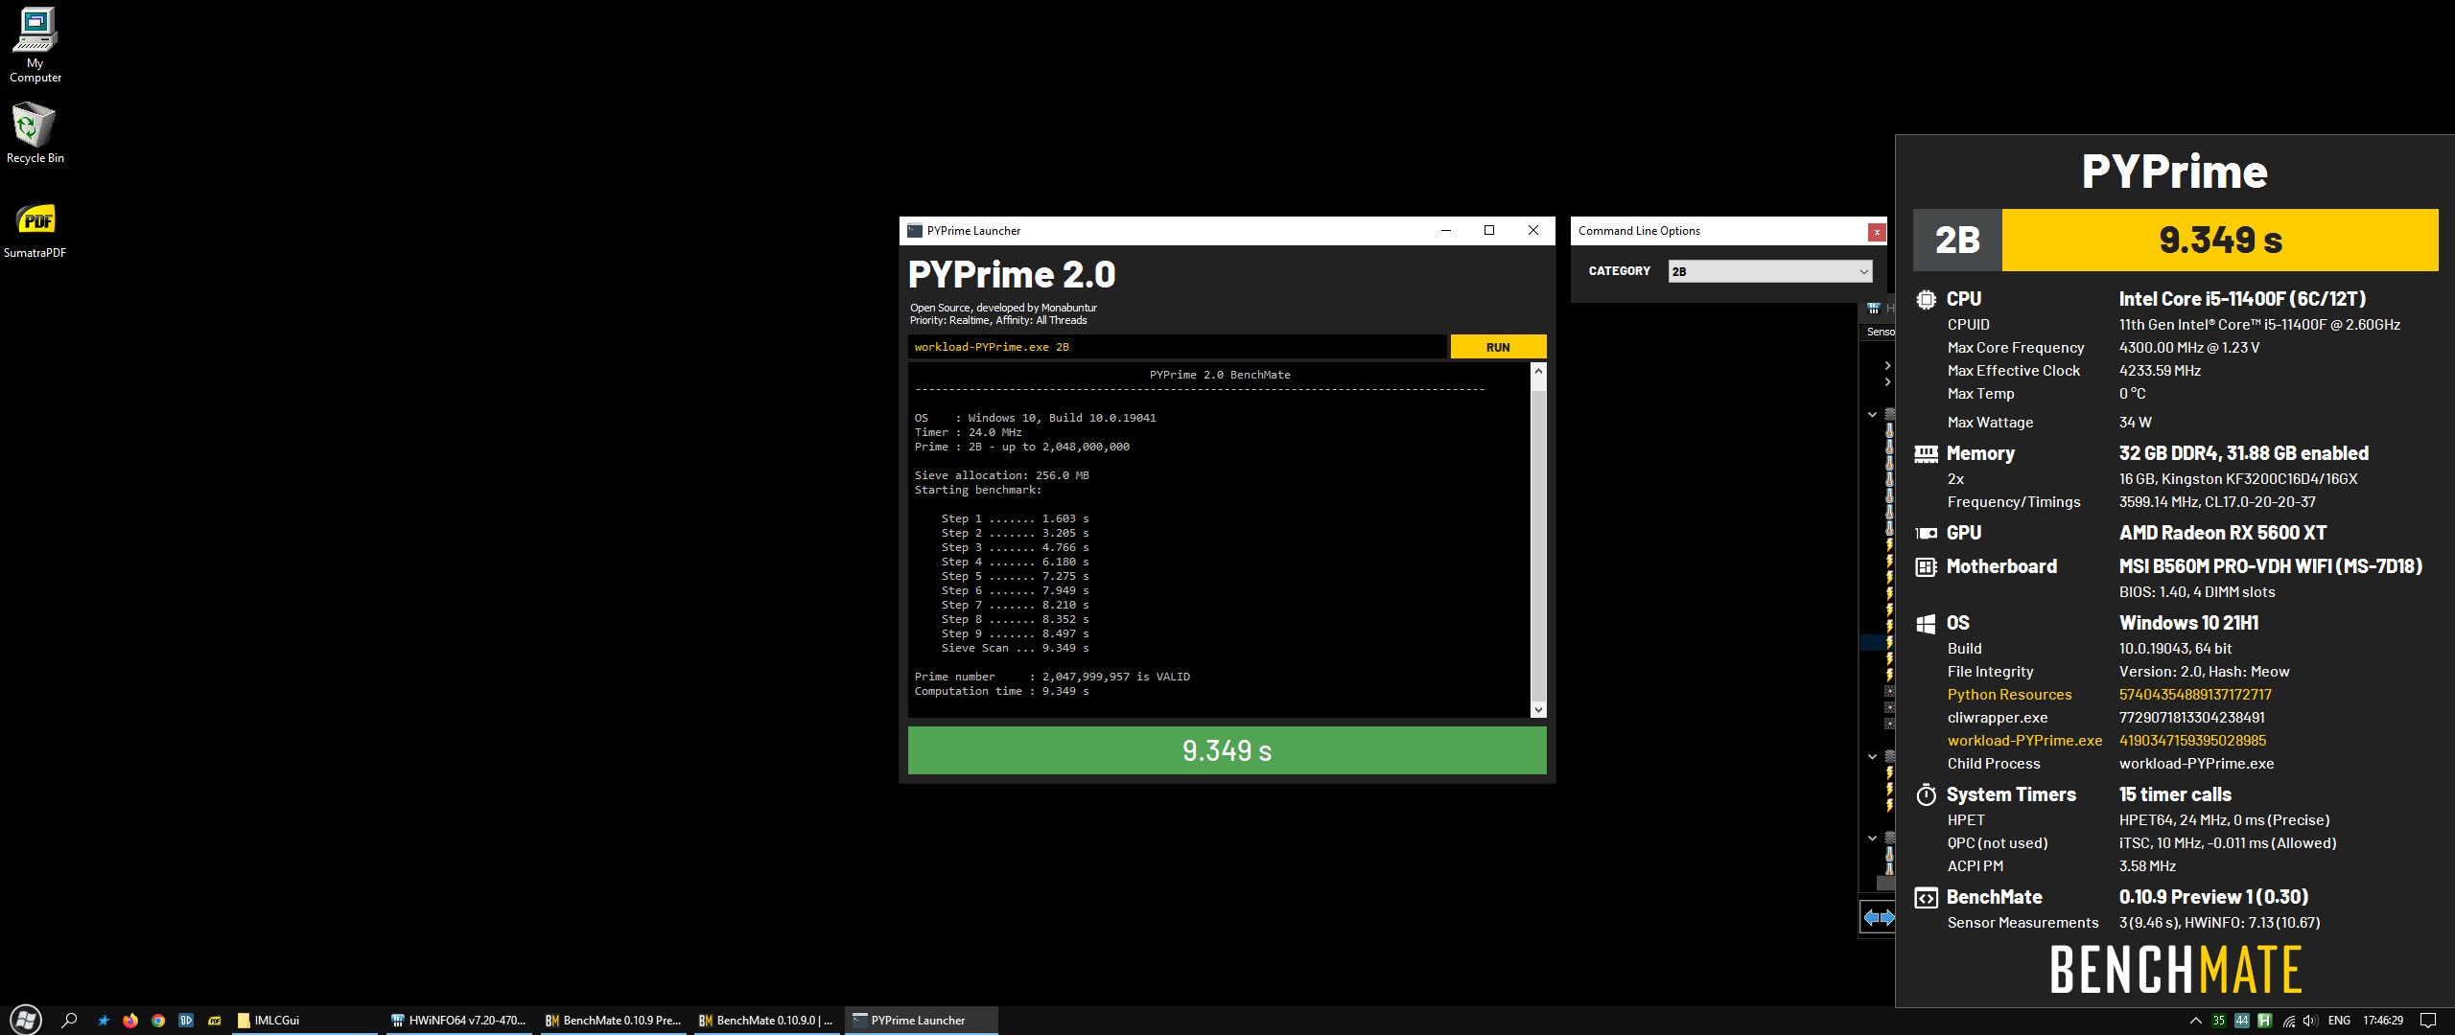Open Windows notification center
Viewport: 2455px width, 1035px height.
coord(2428,1021)
